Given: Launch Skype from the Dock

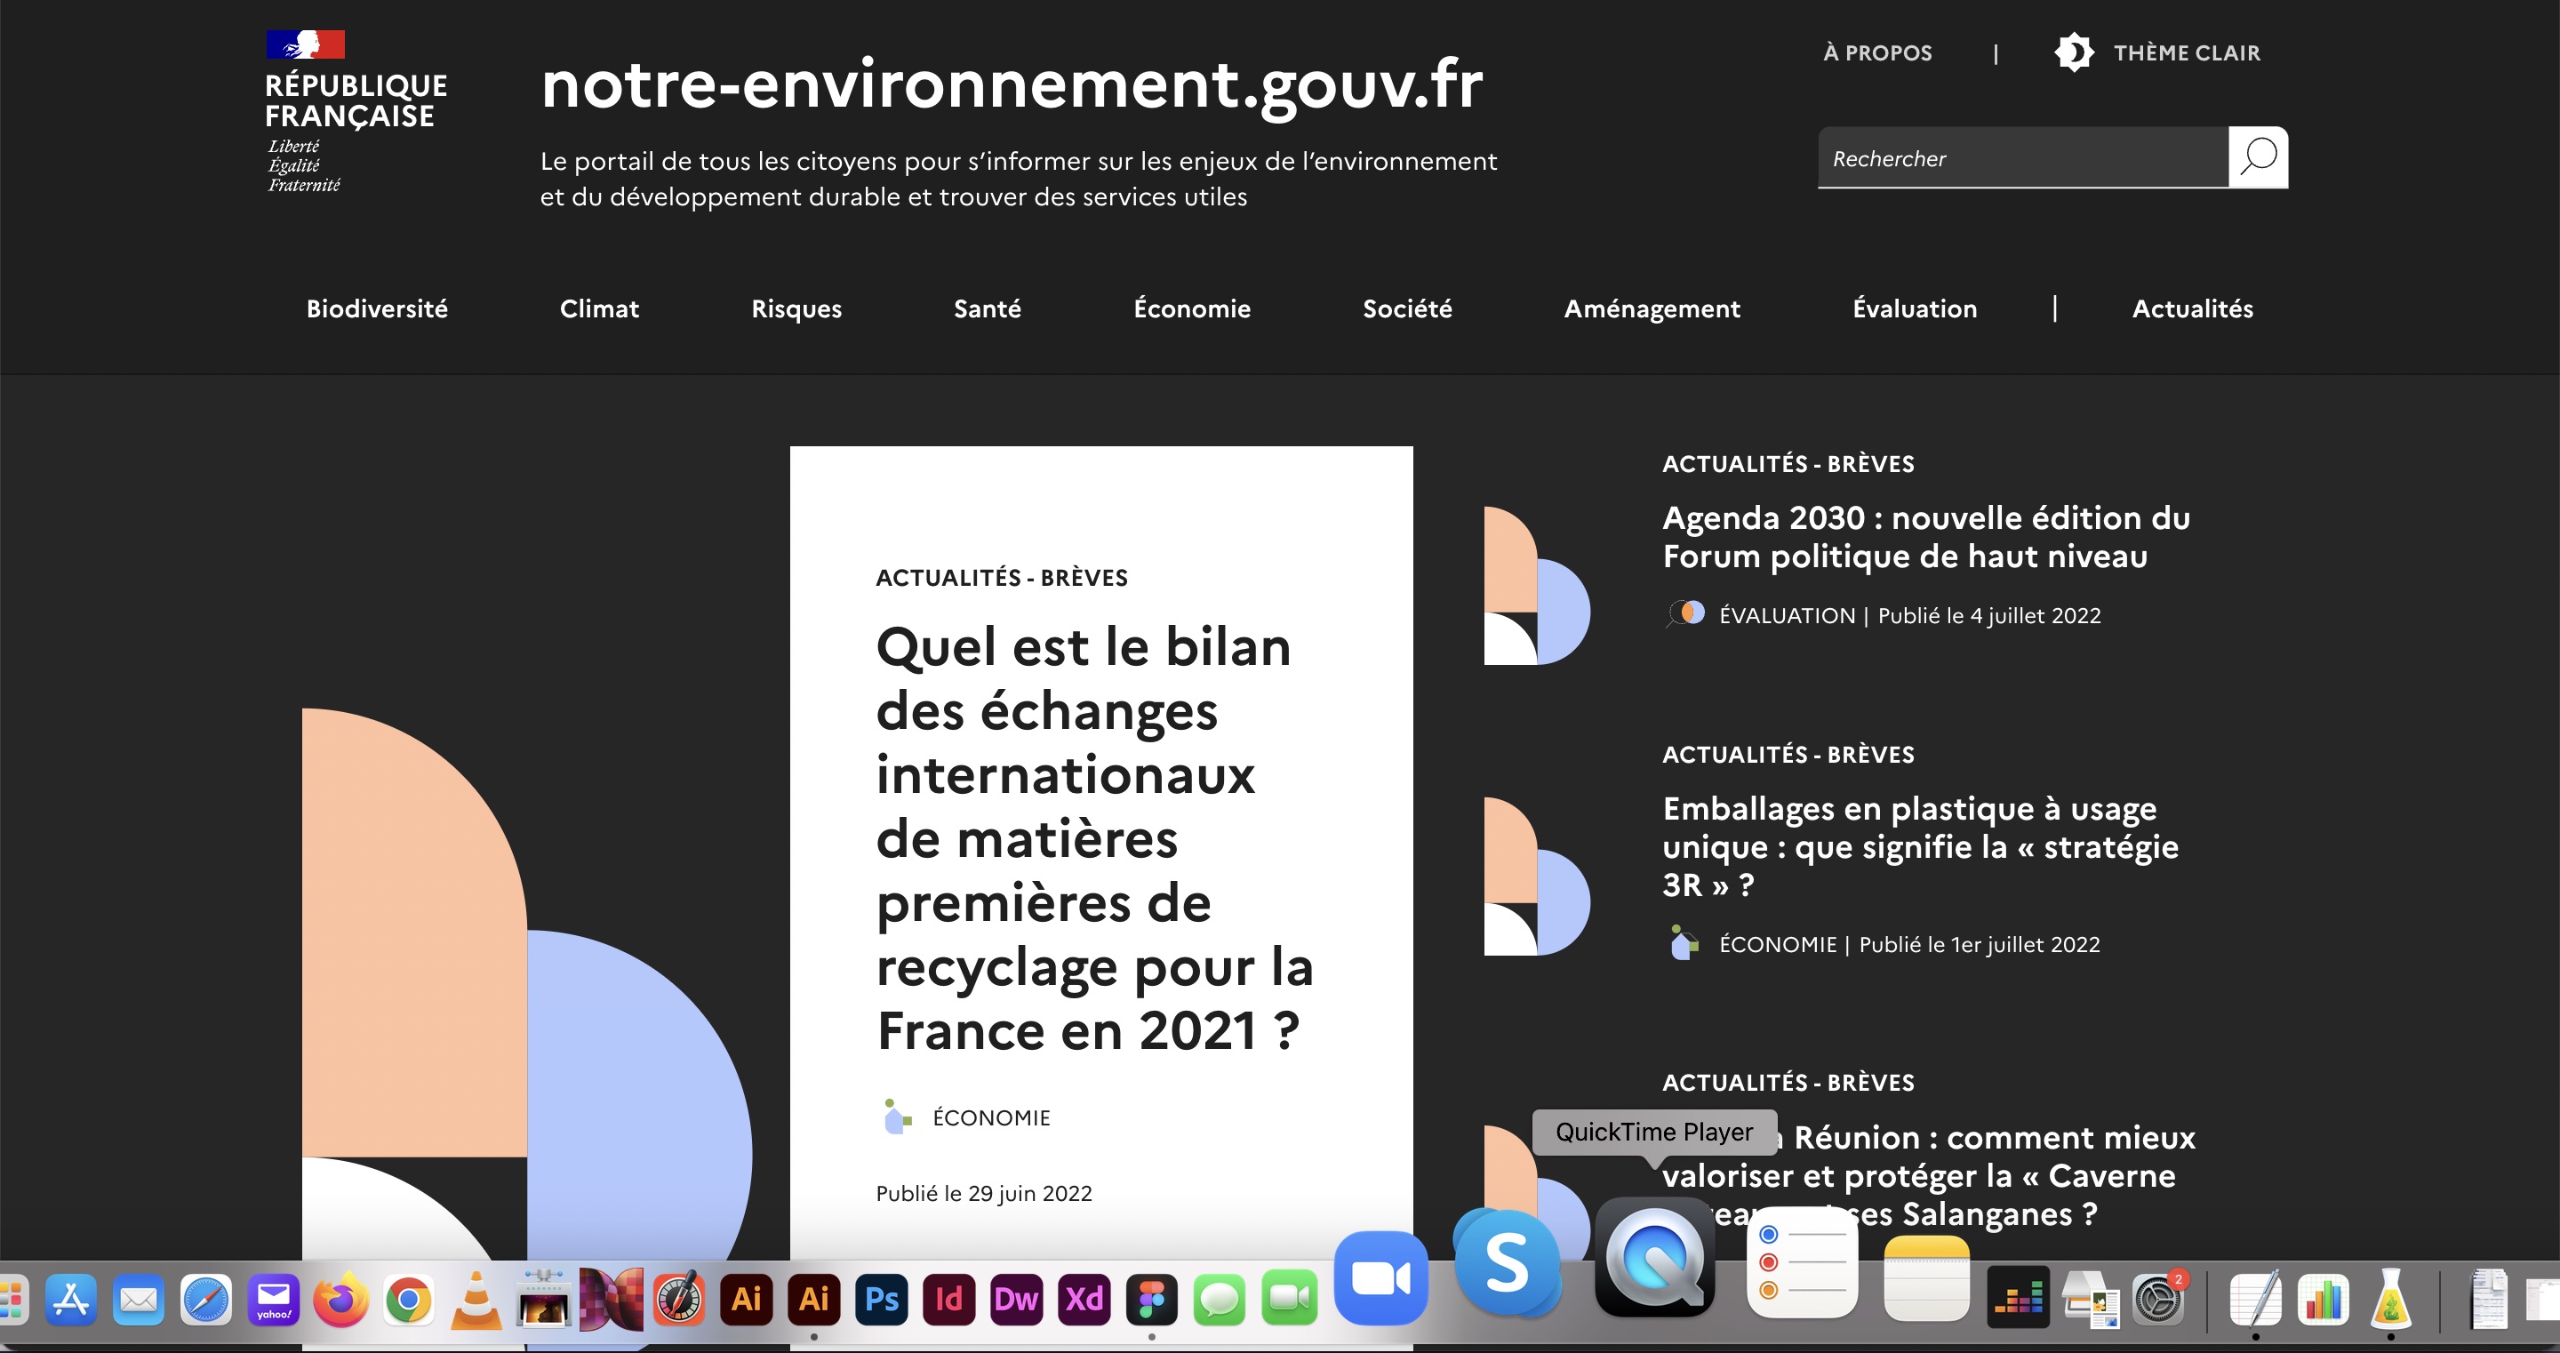Looking at the screenshot, I should coord(1508,1263).
